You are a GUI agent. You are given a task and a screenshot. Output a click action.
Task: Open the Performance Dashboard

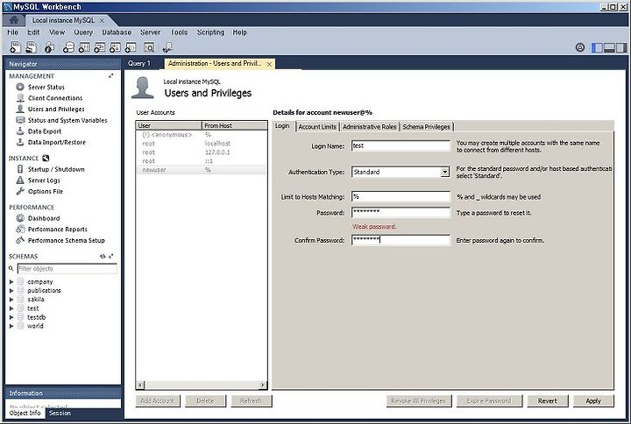(x=44, y=218)
